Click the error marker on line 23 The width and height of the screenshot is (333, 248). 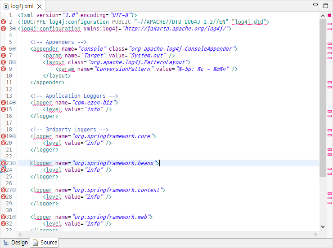4,163
